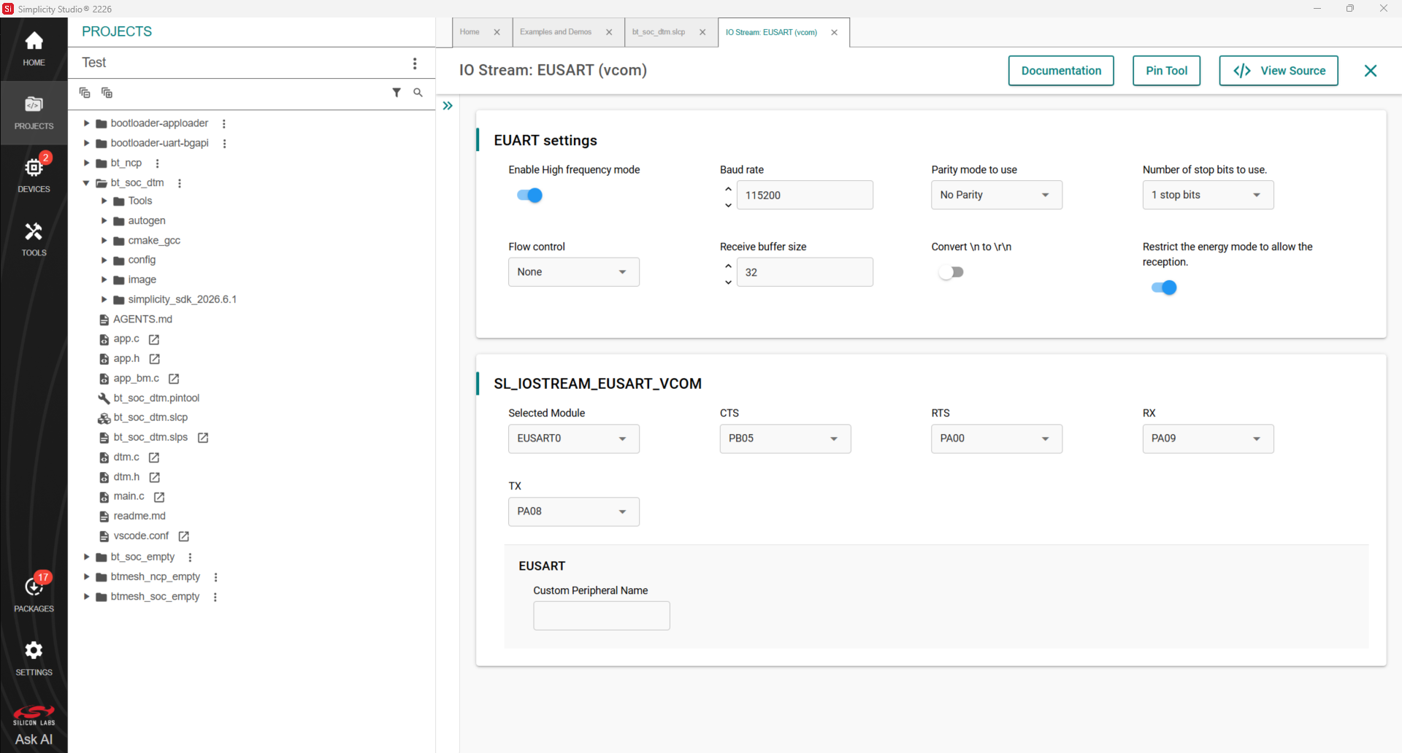Click the collapse all projects icon
The width and height of the screenshot is (1402, 753).
coord(85,93)
